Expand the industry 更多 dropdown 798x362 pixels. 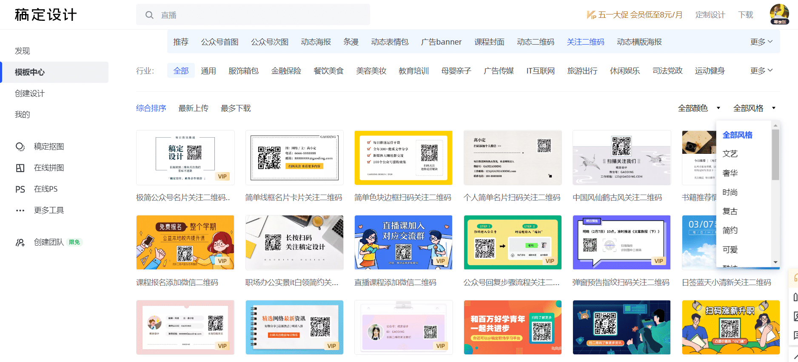pyautogui.click(x=761, y=71)
